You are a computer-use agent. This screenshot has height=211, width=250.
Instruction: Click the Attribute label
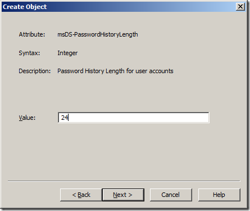click(32, 34)
